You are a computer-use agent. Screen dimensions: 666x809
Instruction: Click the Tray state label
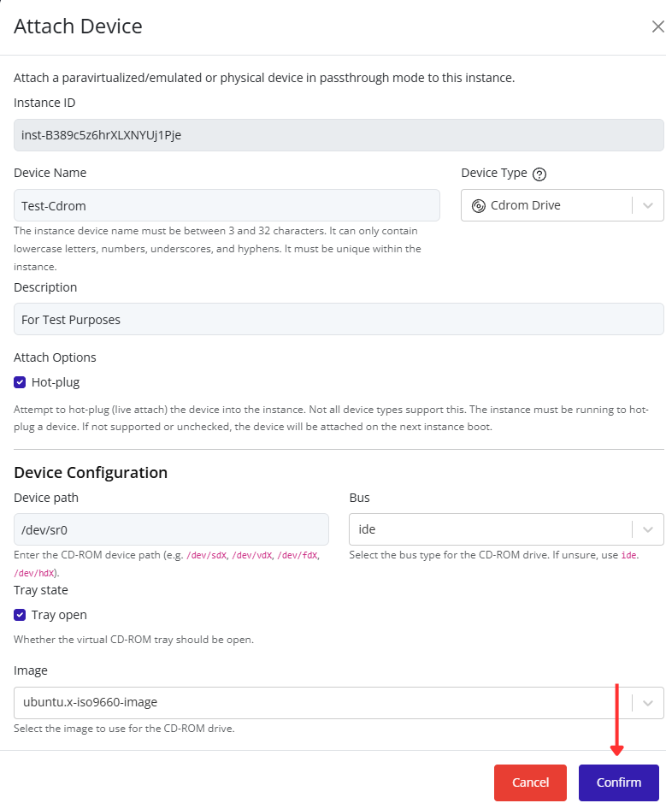pos(41,590)
